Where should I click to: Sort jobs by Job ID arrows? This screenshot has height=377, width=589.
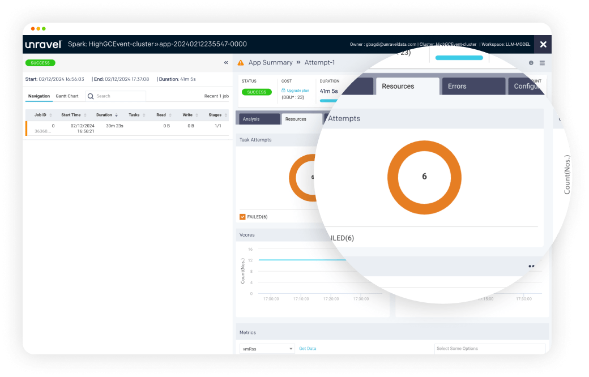[x=51, y=115]
